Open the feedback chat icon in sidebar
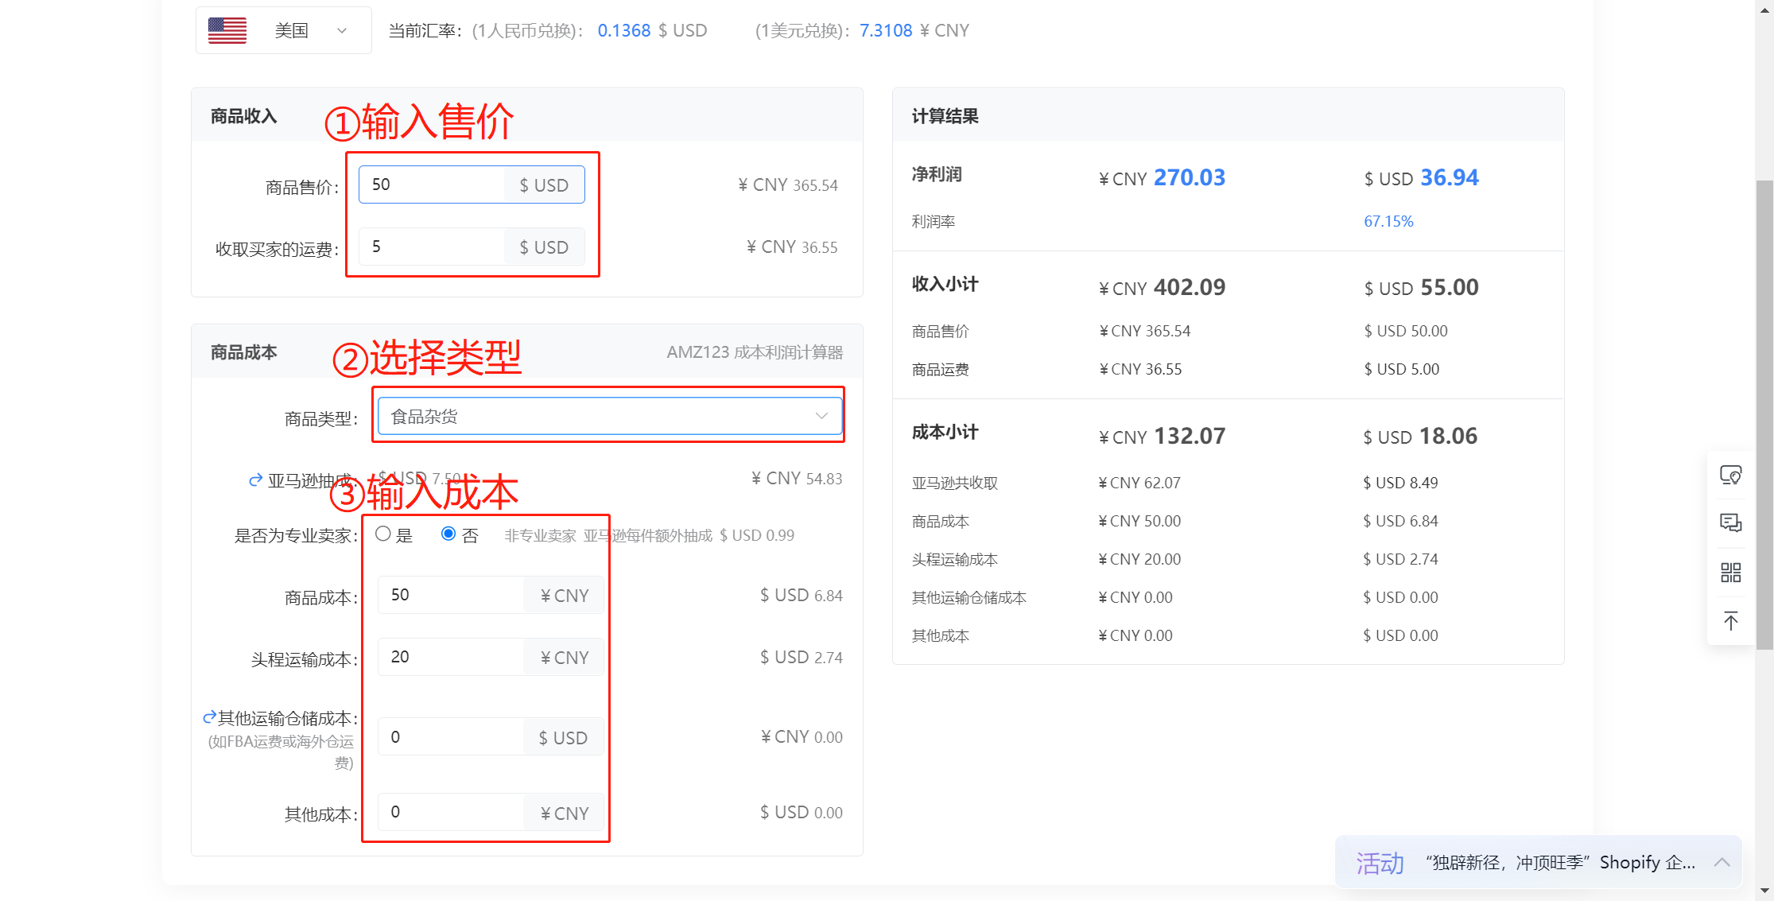This screenshot has width=1774, height=901. 1731,522
